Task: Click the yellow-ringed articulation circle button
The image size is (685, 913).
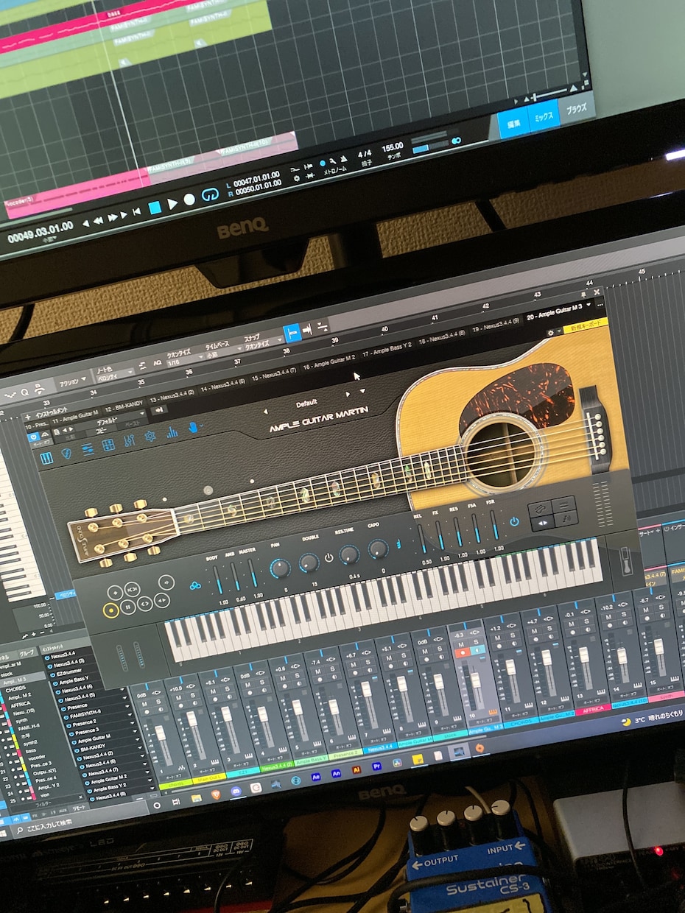Action: pos(112,610)
